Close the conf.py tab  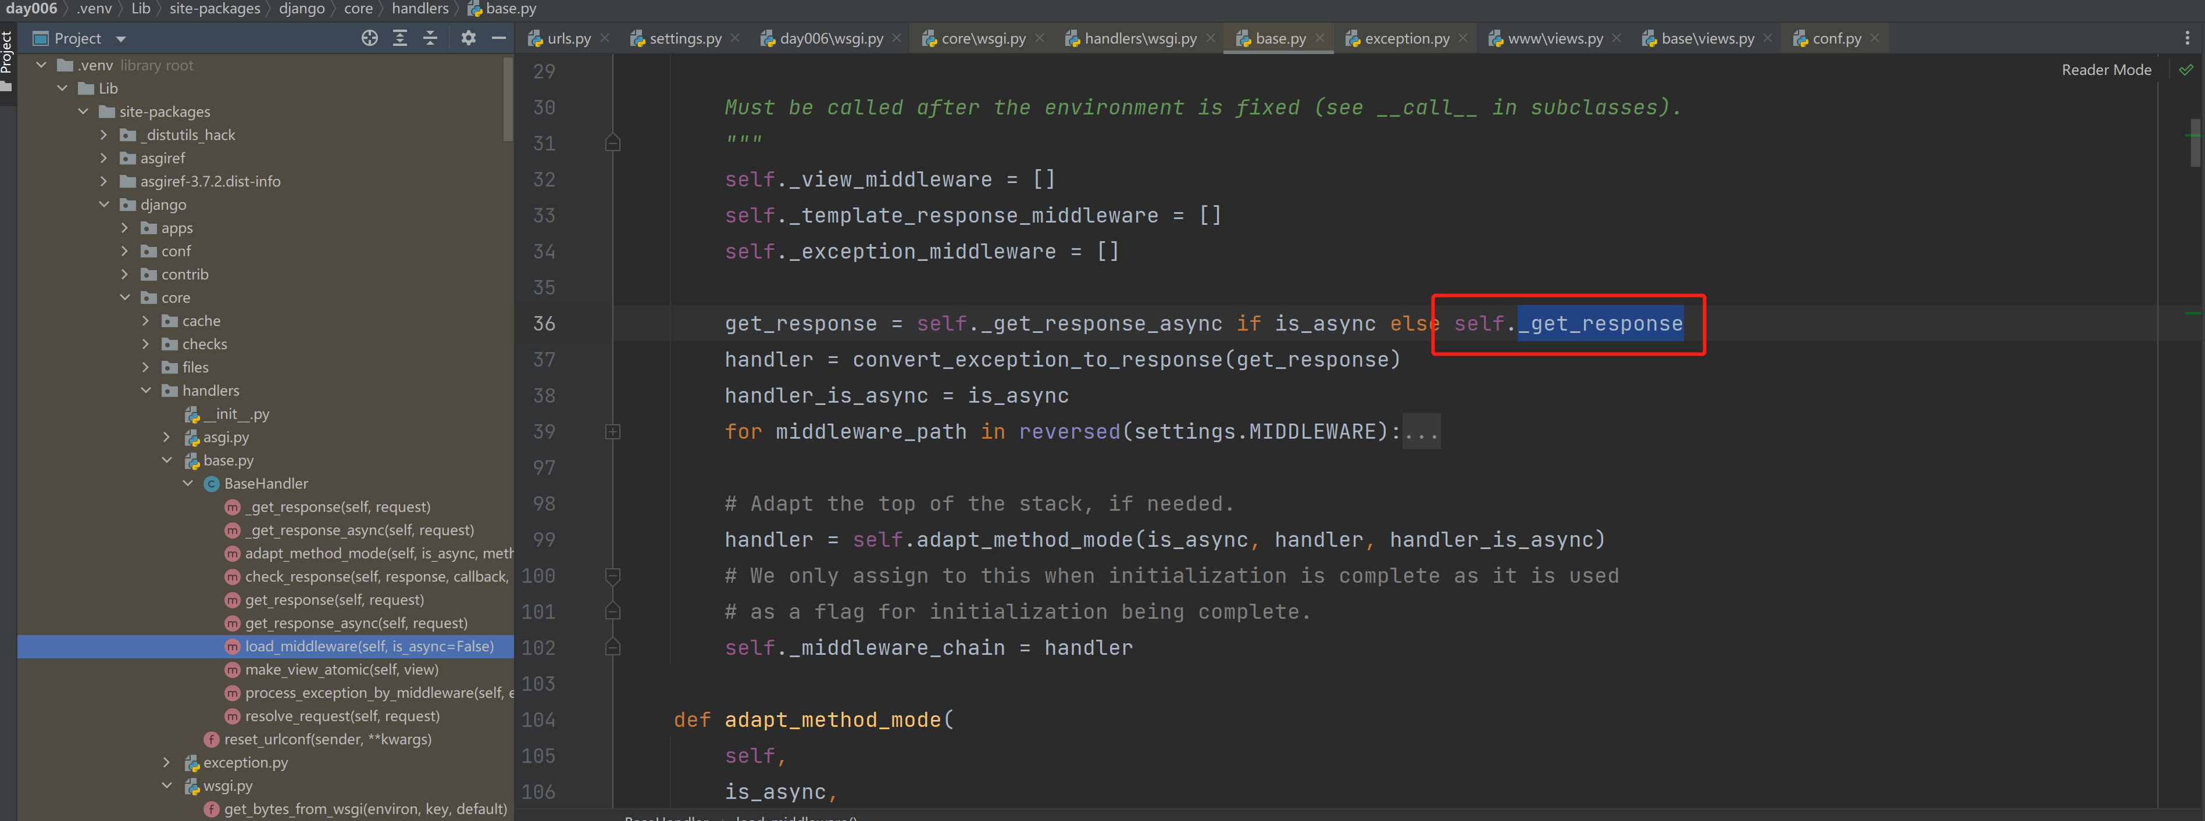[1875, 38]
